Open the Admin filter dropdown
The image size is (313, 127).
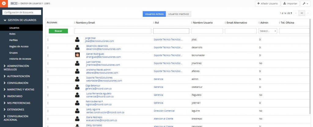coord(268,31)
